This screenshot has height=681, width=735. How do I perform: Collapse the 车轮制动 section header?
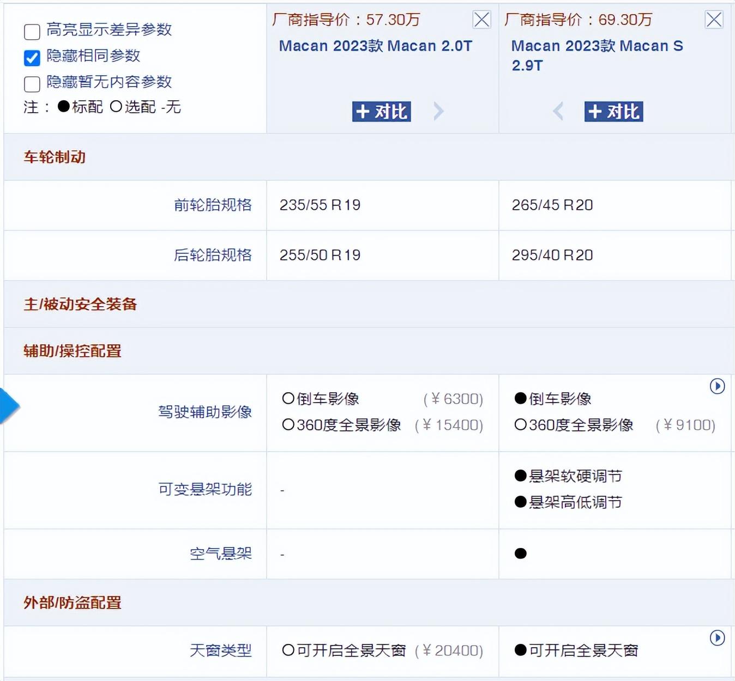tap(369, 157)
